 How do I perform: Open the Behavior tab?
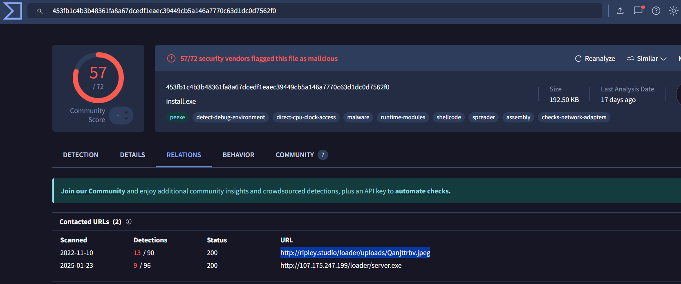238,155
